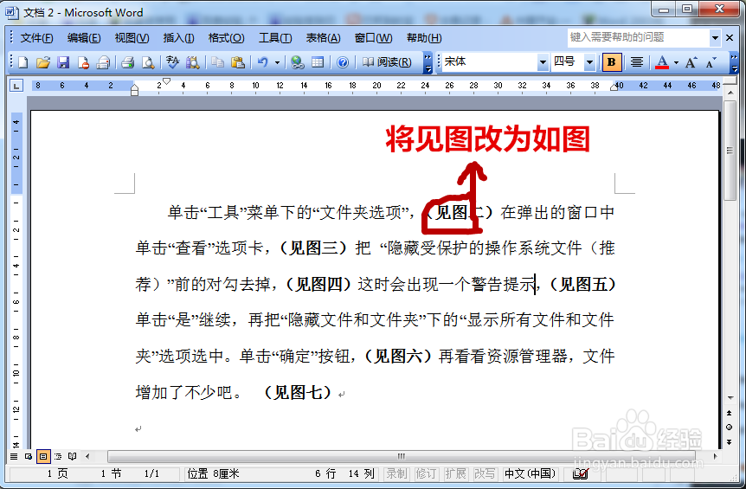Close the document with menu bar X
The image size is (746, 489).
[x=730, y=37]
